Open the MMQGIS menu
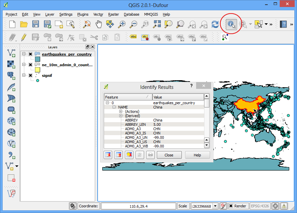The height and width of the screenshot is (213, 297). tap(151, 14)
